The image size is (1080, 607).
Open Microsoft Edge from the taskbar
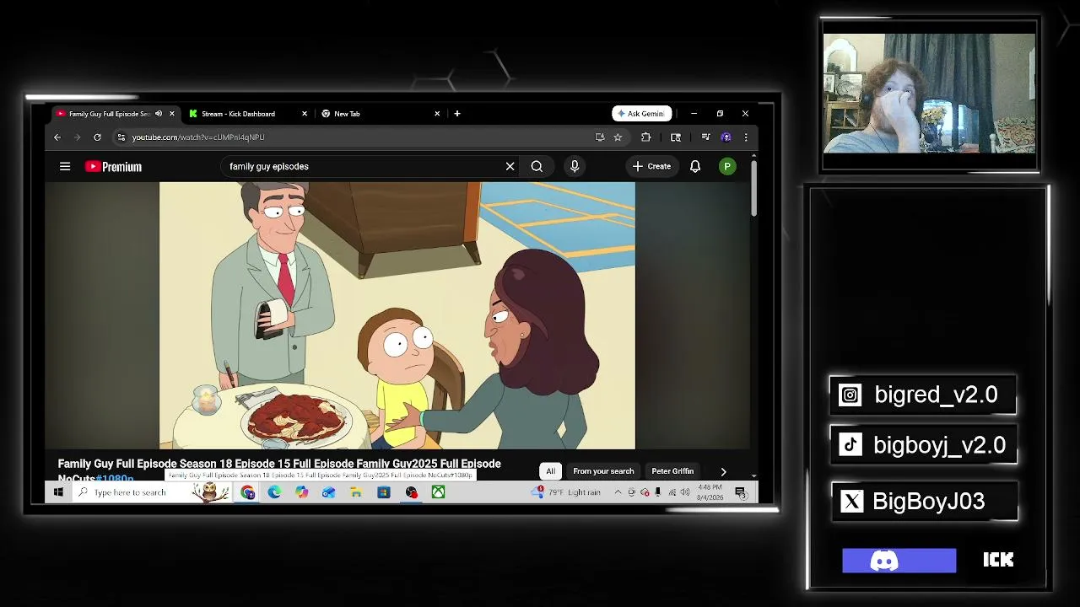point(274,492)
